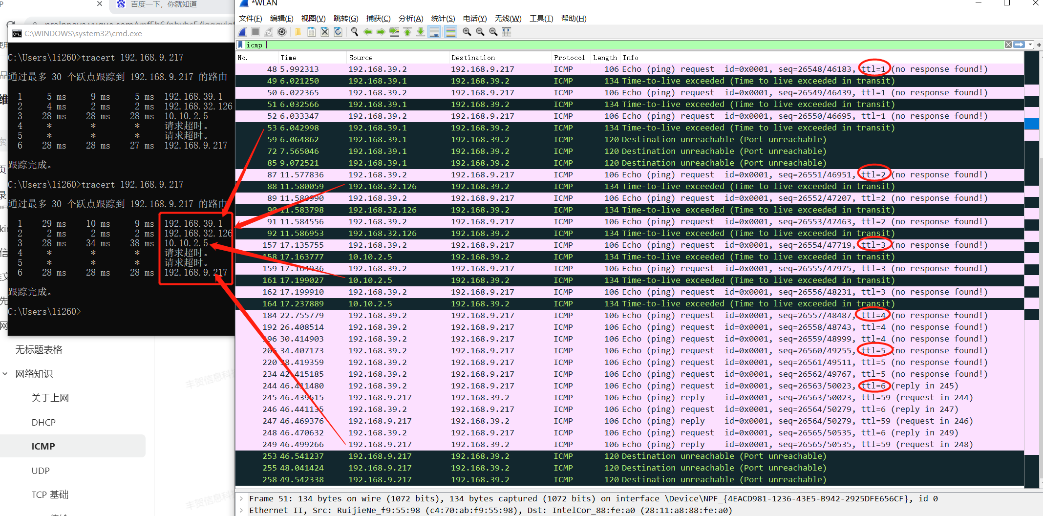The width and height of the screenshot is (1043, 516).
Task: Open the 编辑(E) menu
Action: [x=281, y=19]
